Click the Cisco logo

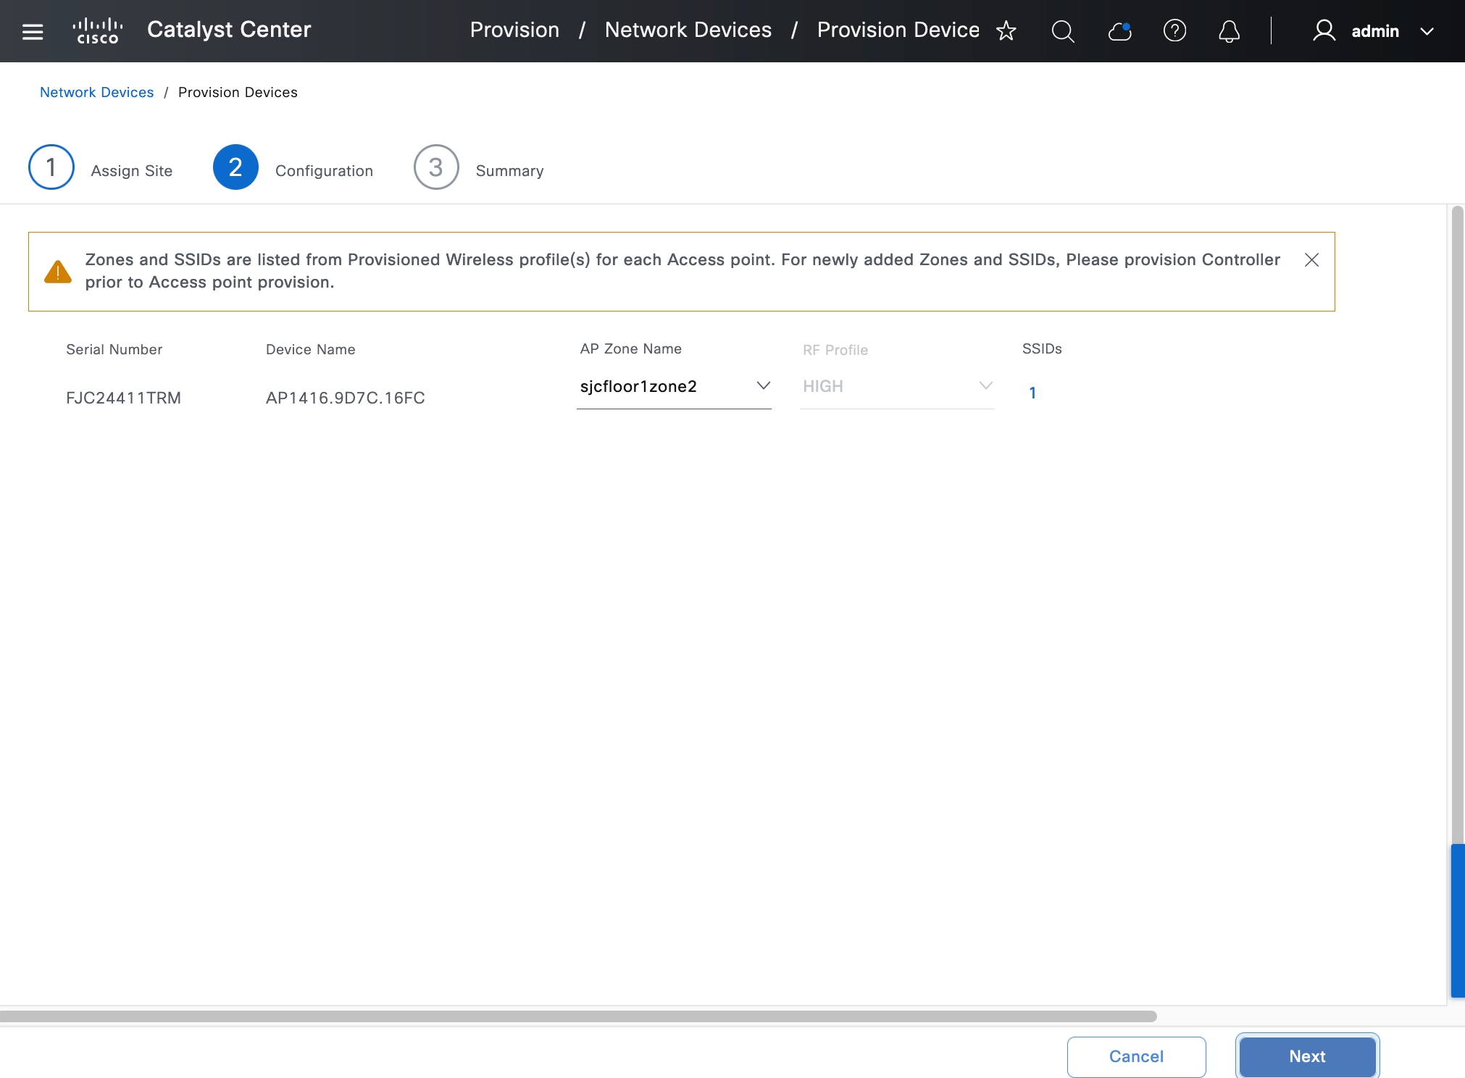(x=97, y=31)
